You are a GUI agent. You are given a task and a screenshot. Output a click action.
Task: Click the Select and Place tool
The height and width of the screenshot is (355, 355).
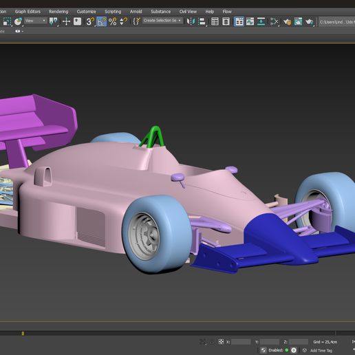point(18,21)
